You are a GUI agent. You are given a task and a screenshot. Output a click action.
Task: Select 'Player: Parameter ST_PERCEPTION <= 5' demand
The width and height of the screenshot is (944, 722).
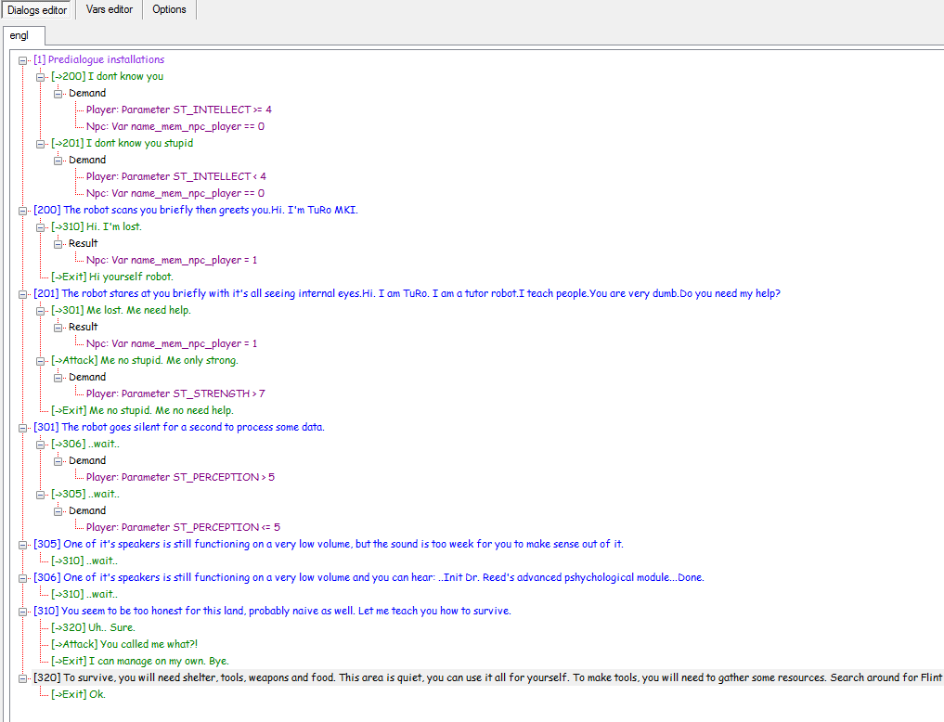point(183,527)
